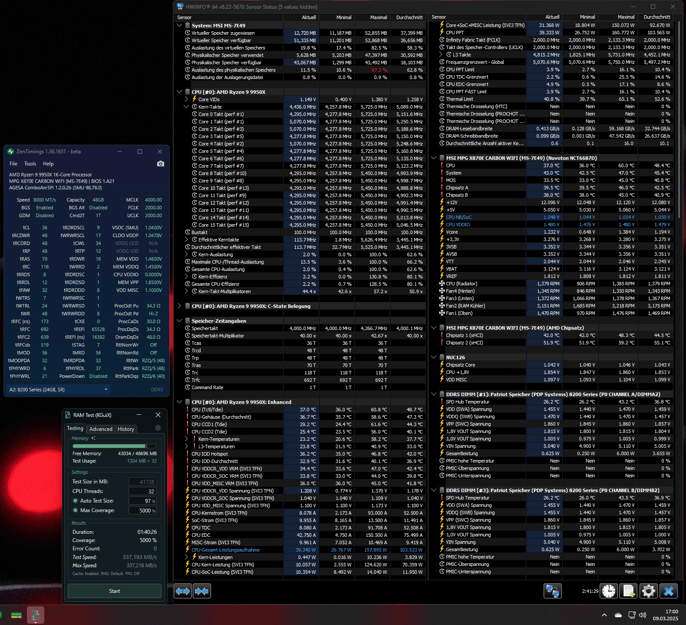Click the Minimal column header in left pane
Image resolution: width=686 pixels, height=625 pixels.
pos(336,17)
